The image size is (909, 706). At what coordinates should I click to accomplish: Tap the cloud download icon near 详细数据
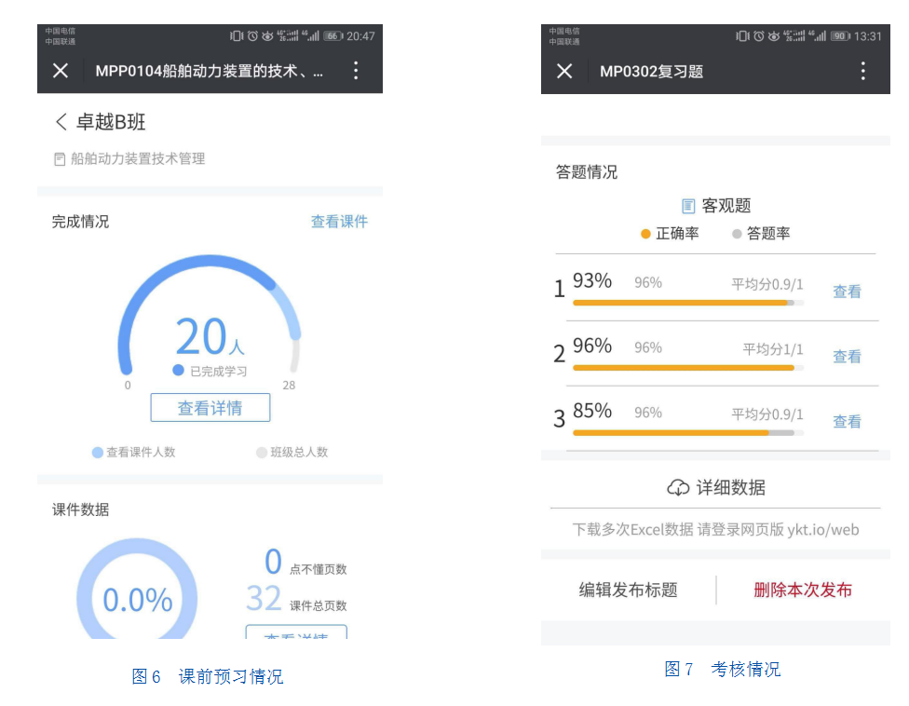678,487
